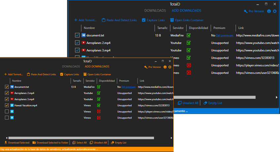Click Capture Links in the blue window
The image size is (280, 152).
click(153, 20)
